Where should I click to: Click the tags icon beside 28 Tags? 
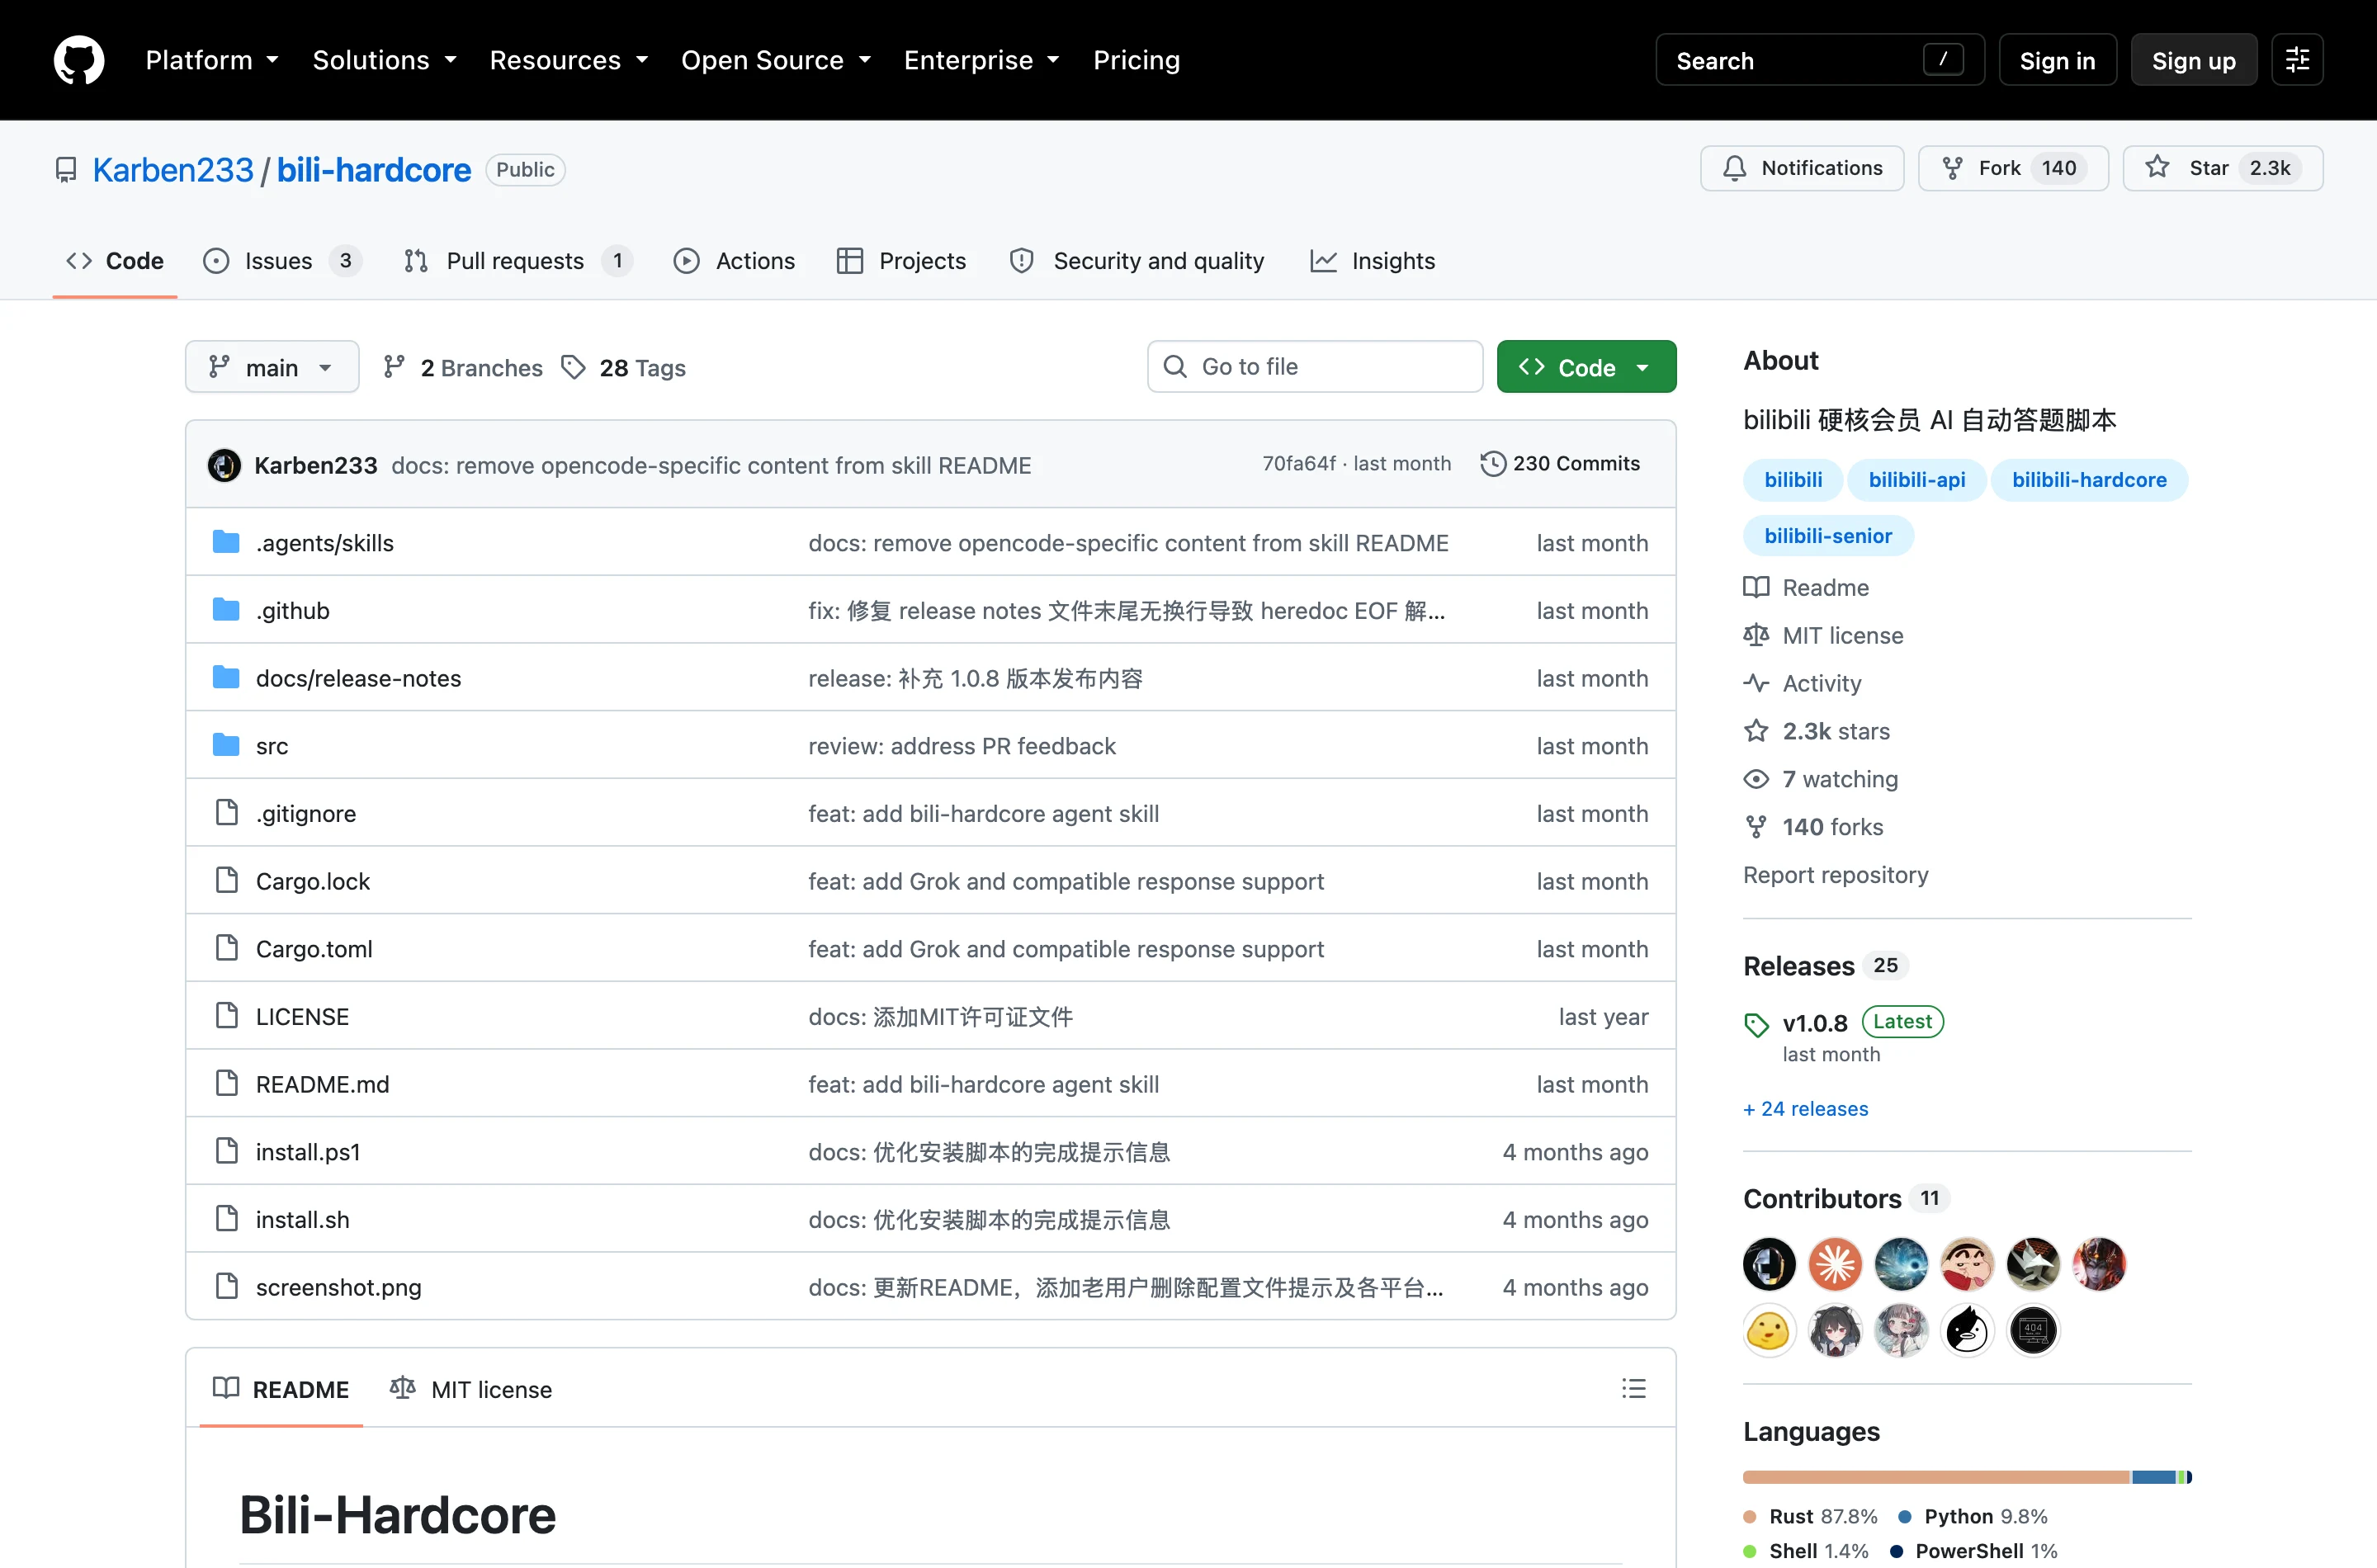tap(573, 368)
